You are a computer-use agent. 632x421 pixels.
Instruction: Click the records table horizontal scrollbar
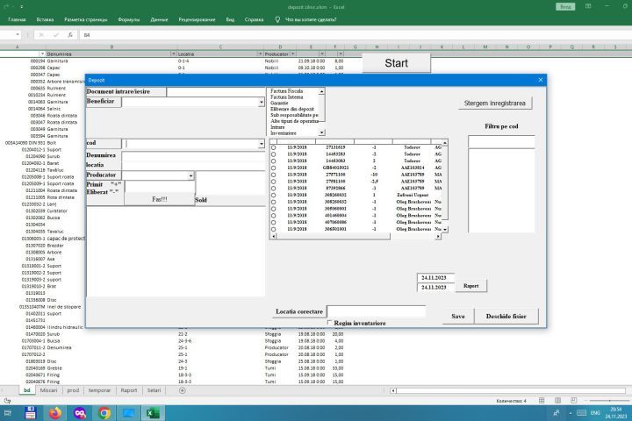[355, 236]
